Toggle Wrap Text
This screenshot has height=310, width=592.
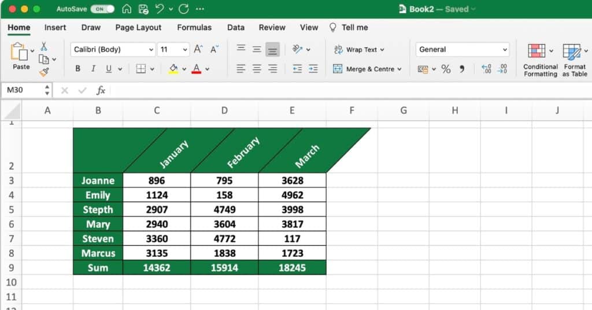pos(359,50)
